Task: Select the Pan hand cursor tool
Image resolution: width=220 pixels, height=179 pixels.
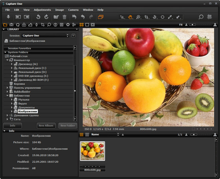Action: [x=130, y=17]
